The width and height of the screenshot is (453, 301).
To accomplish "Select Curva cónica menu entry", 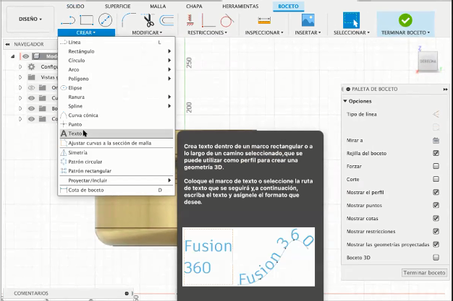I will (117, 115).
